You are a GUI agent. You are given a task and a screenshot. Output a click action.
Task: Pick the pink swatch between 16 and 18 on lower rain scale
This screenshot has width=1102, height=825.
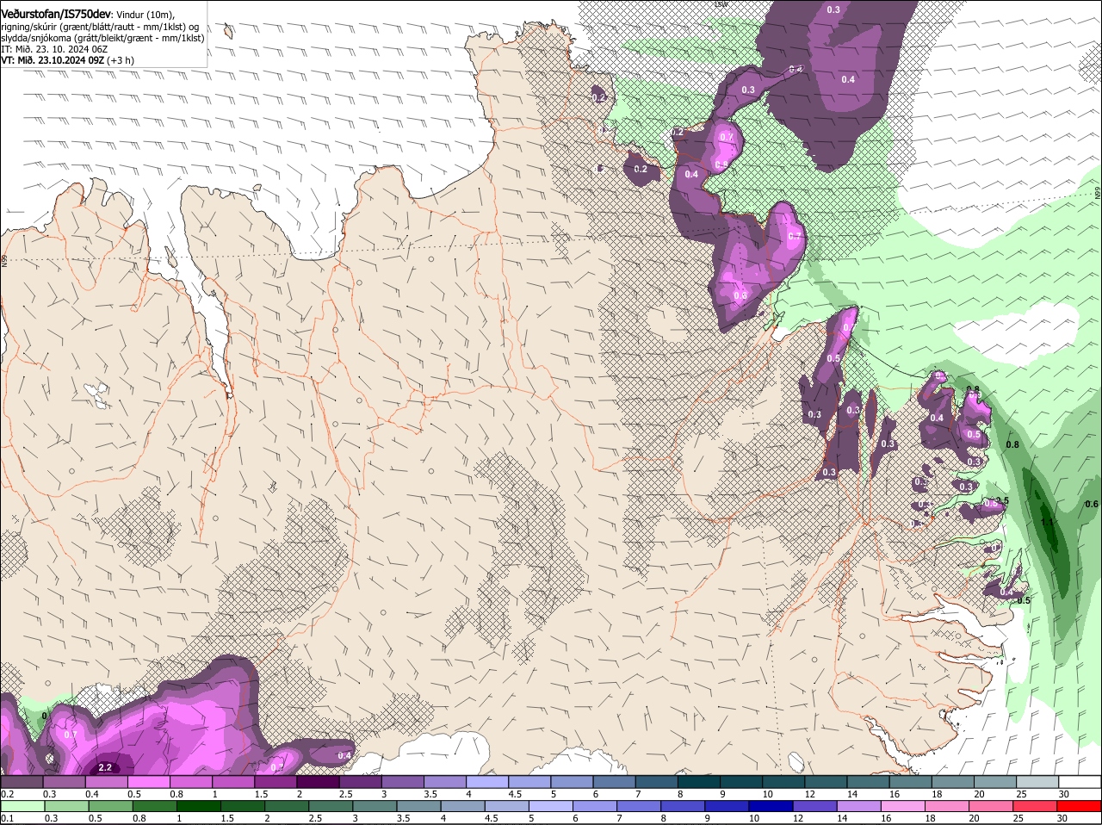(903, 806)
